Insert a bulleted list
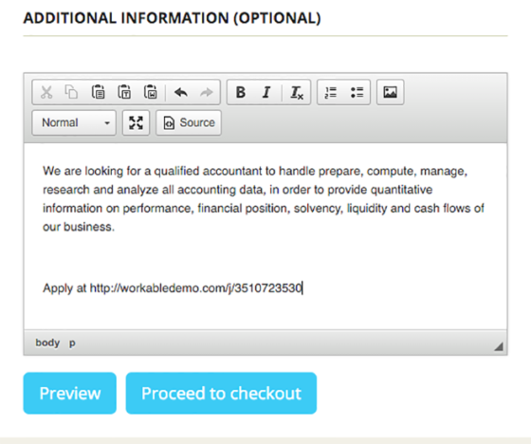 click(357, 92)
